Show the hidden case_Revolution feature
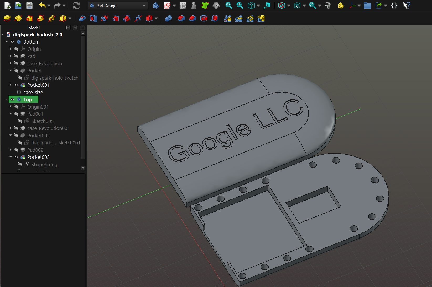Screen dimensions: 432x287 [16, 63]
